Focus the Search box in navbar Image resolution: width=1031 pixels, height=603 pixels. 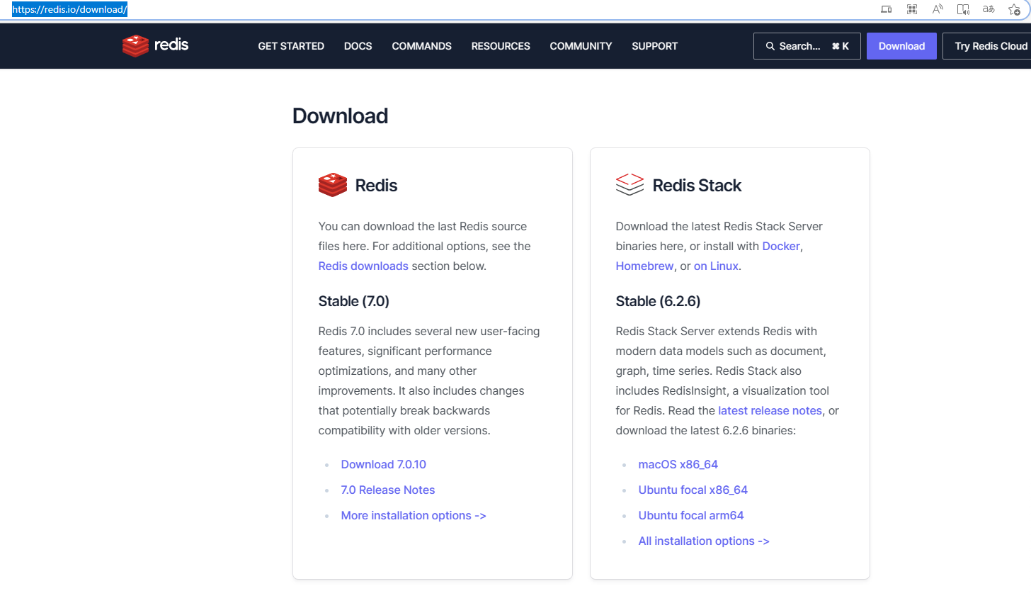point(807,46)
